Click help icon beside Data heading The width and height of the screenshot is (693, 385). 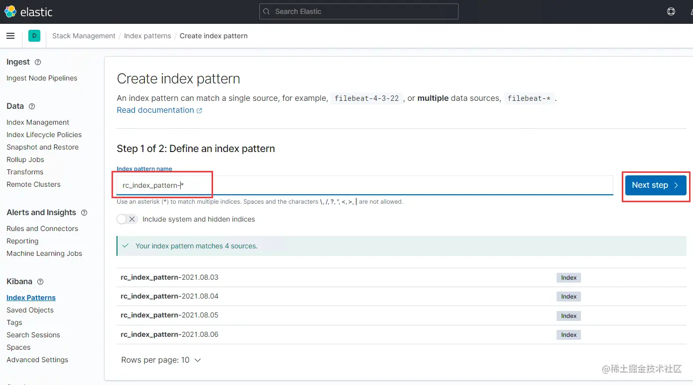(32, 106)
